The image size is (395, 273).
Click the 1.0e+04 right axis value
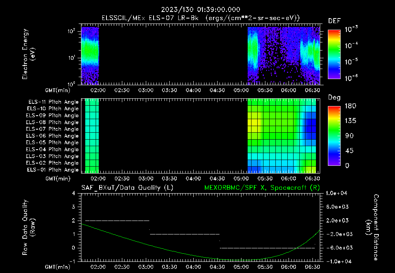336,193
